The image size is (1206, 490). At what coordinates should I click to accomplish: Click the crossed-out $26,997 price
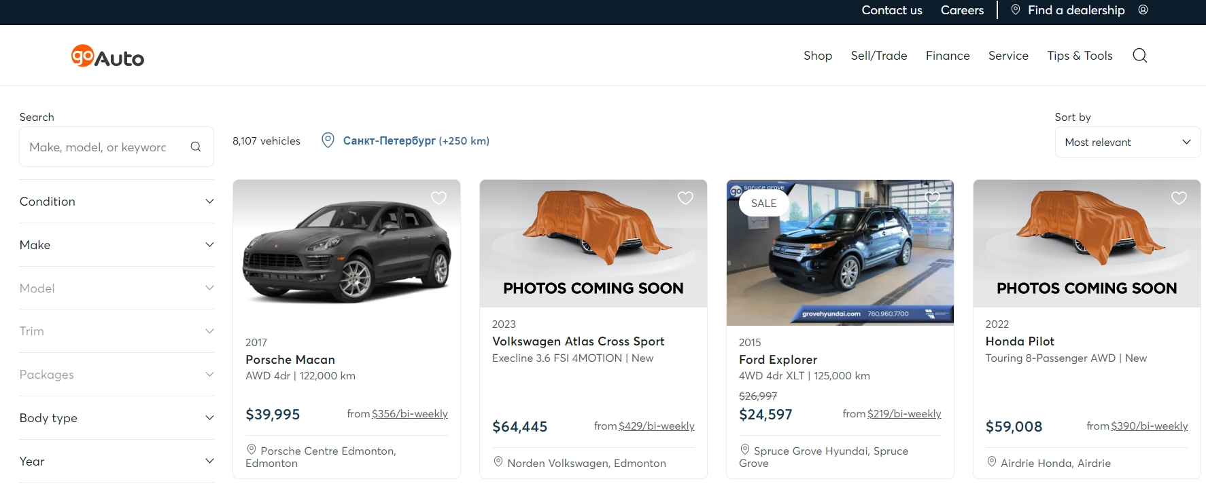[x=758, y=396]
